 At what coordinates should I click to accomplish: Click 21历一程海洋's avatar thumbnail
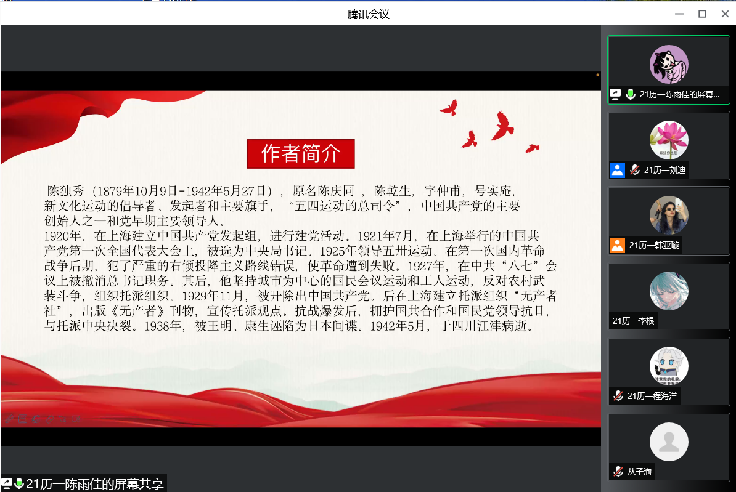tap(669, 366)
